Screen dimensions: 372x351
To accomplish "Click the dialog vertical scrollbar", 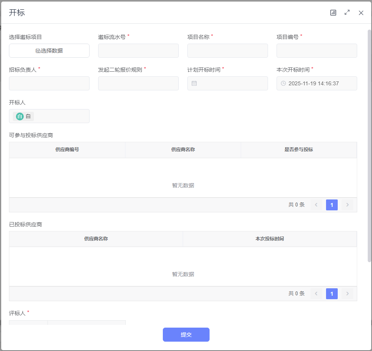I will coord(369,144).
